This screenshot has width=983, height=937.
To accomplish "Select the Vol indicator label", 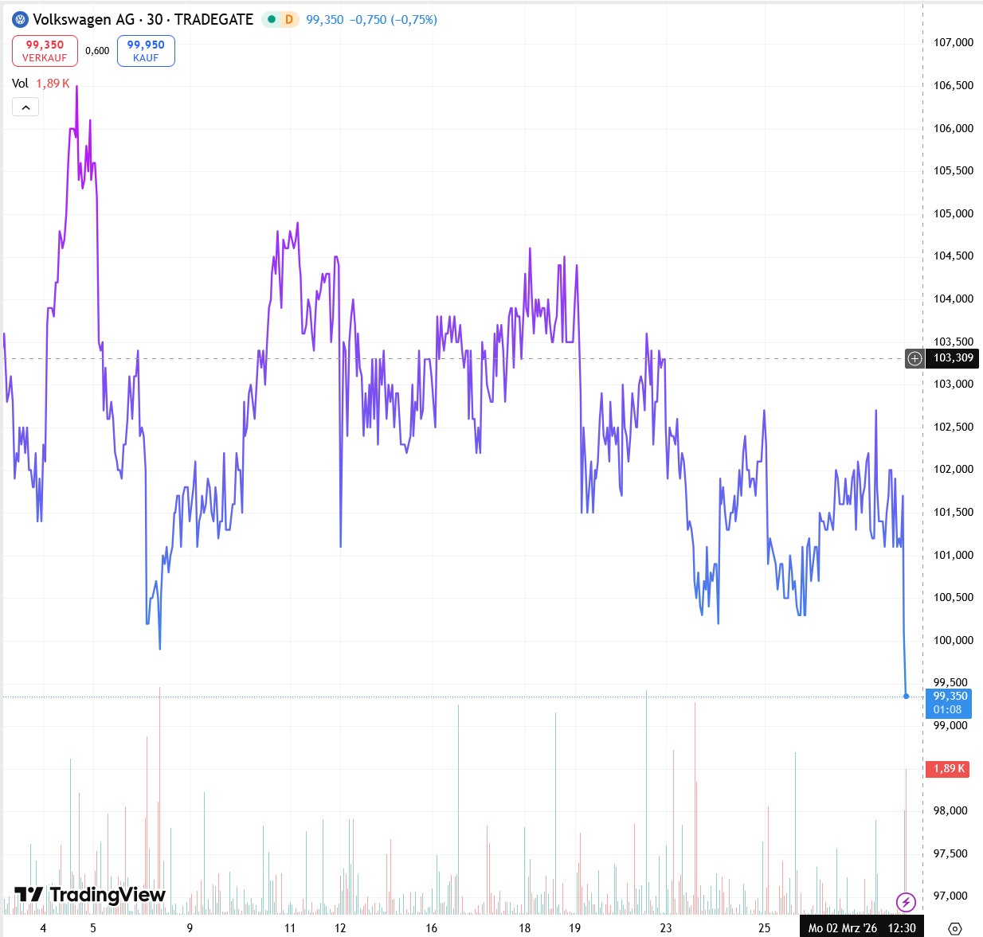I will 20,84.
